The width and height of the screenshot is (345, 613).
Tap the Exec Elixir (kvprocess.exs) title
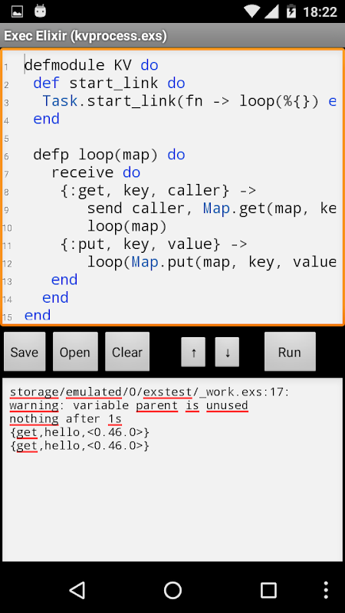pos(86,36)
